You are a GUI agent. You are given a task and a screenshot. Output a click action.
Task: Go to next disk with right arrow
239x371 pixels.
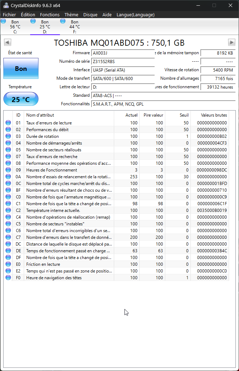232,43
